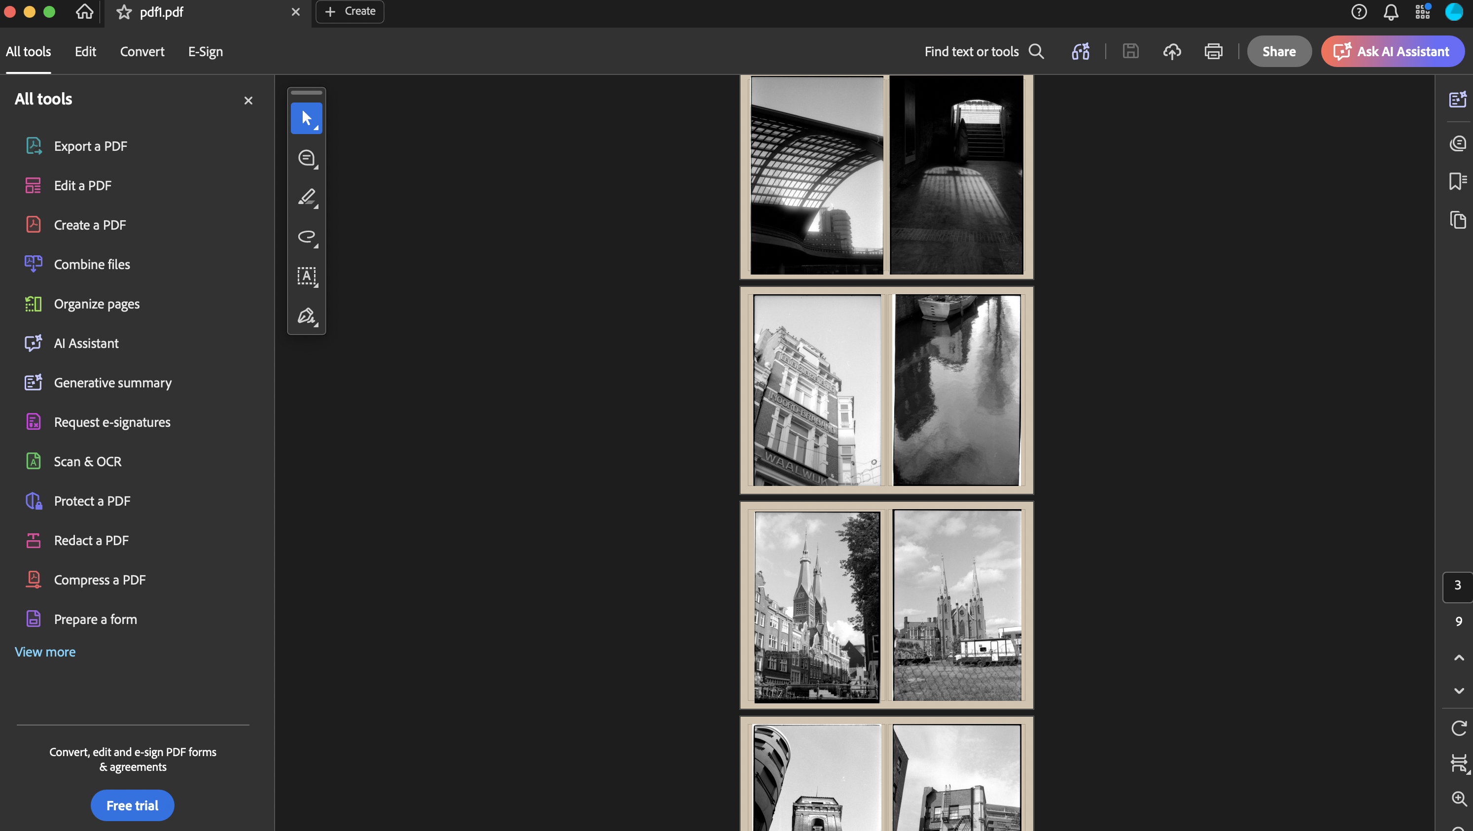Click Ask AI Assistant button
Viewport: 1473px width, 831px height.
1392,51
